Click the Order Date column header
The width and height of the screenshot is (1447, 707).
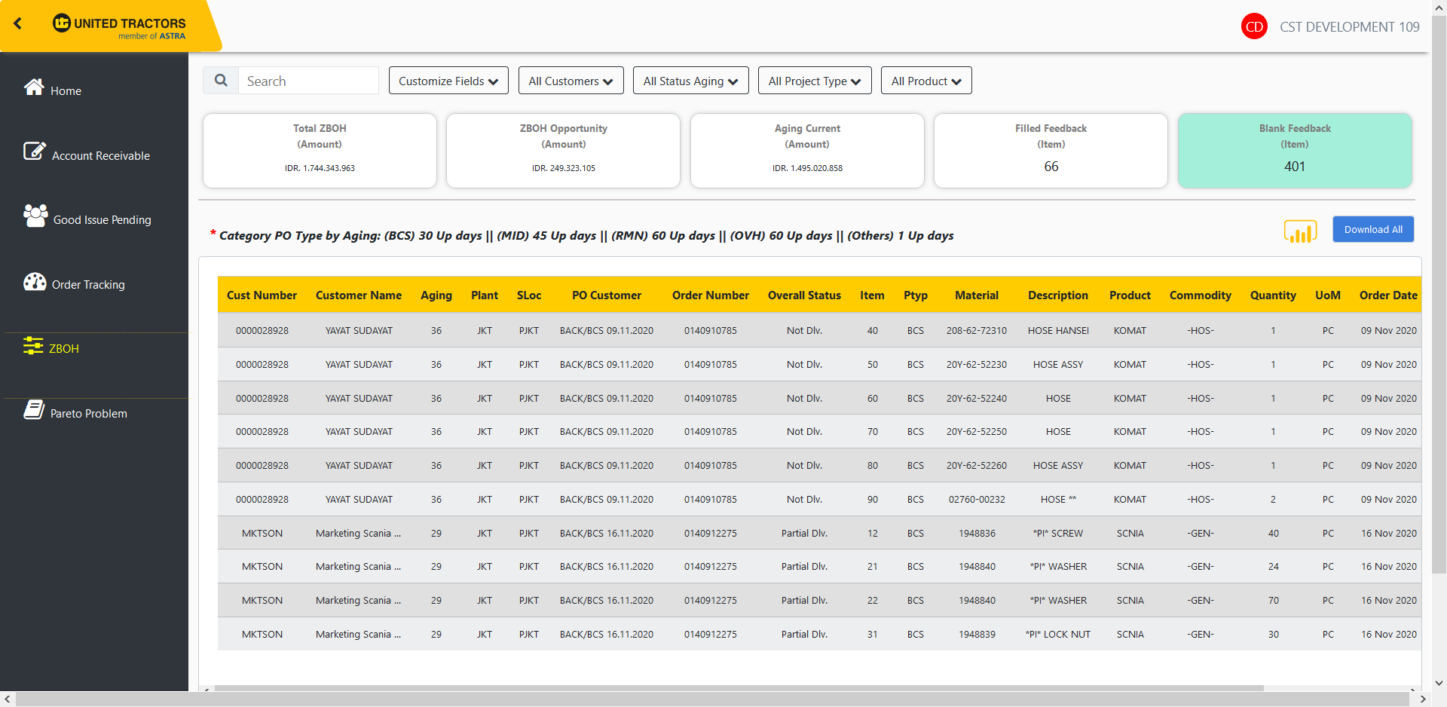(1388, 295)
